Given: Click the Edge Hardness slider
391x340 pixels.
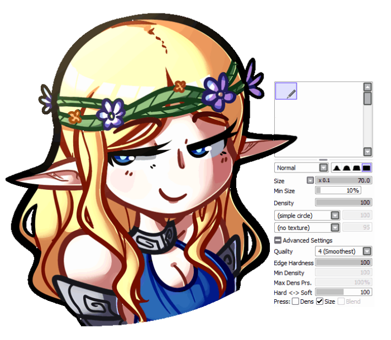Looking at the screenshot, I should coord(344,262).
